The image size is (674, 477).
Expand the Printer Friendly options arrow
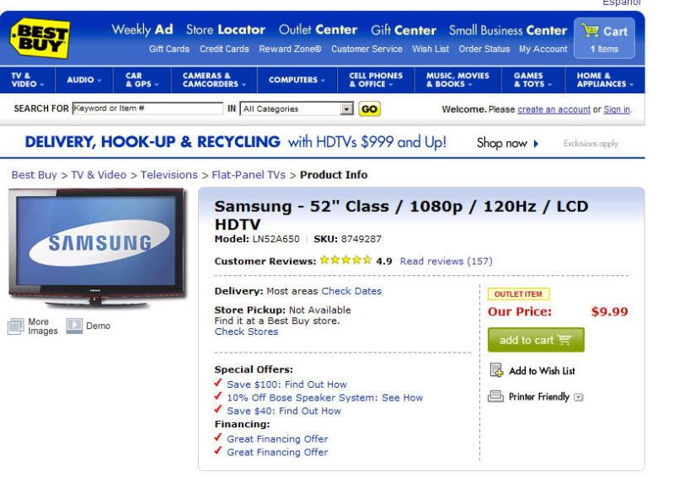tap(579, 397)
